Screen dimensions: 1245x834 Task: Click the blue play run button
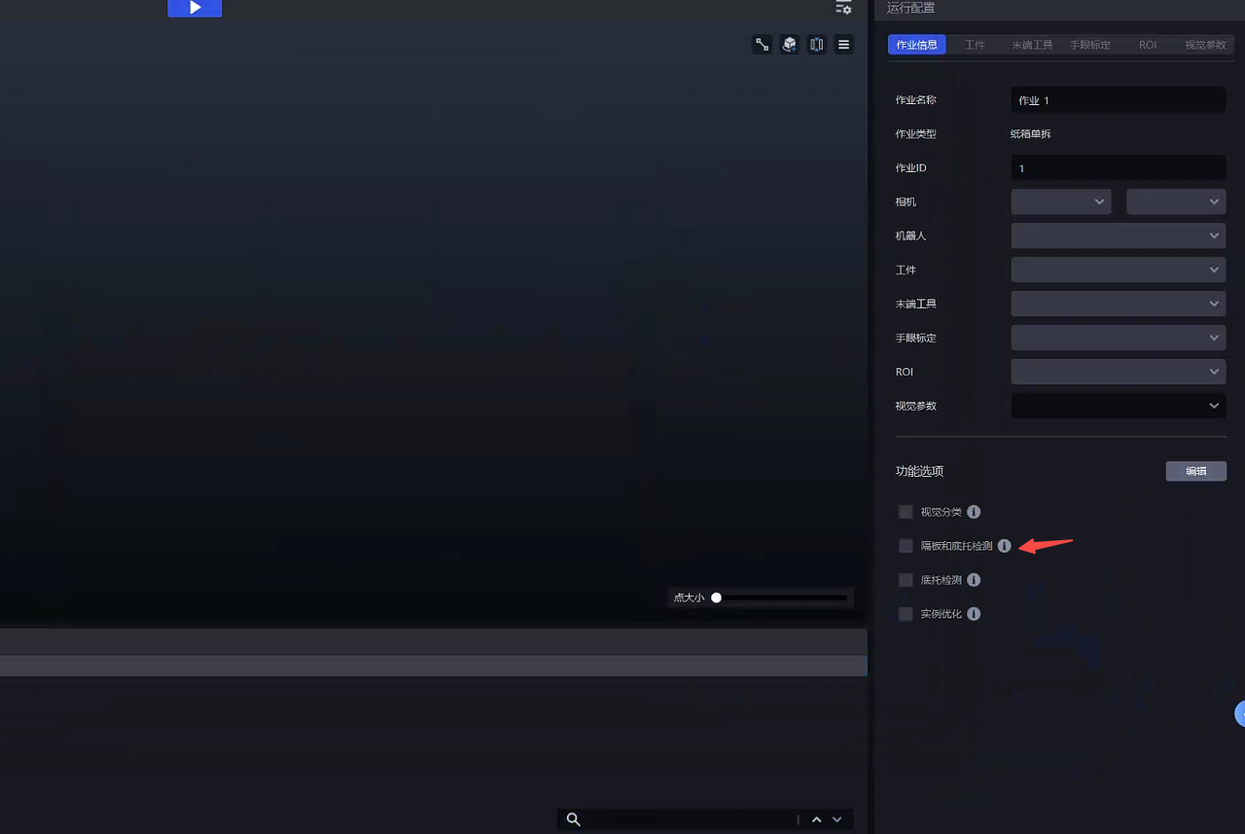pos(195,8)
